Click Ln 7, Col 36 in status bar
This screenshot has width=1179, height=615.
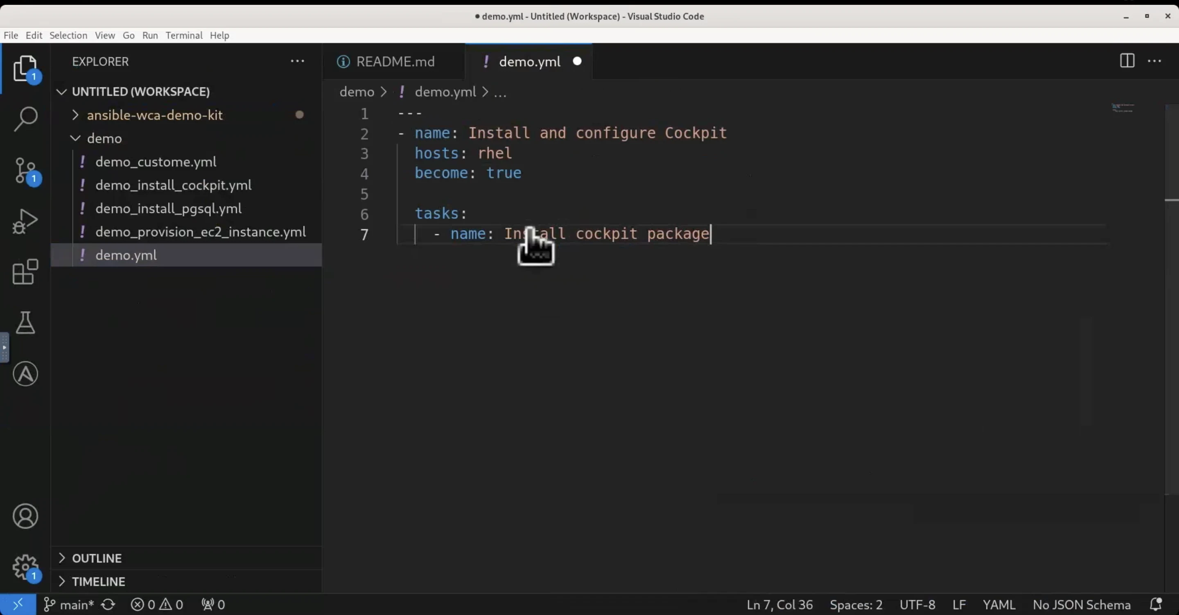point(779,604)
